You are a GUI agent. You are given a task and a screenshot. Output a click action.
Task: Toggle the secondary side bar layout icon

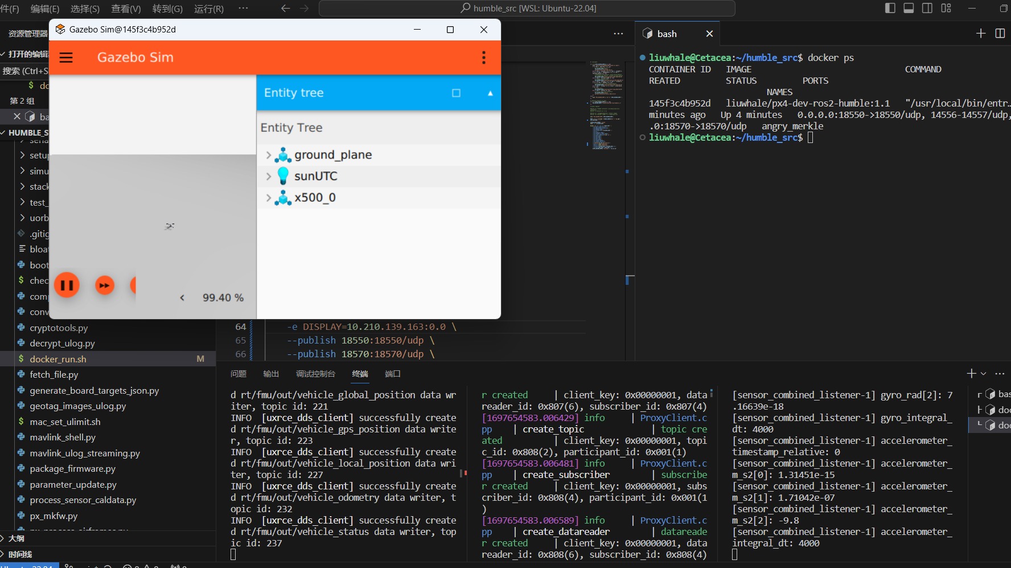pyautogui.click(x=927, y=8)
